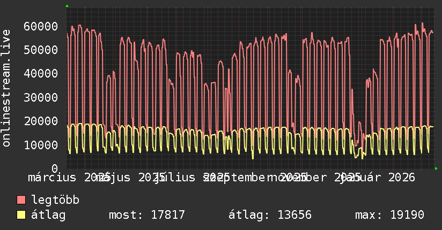Click the január 2026 x-axis label

tap(377, 178)
